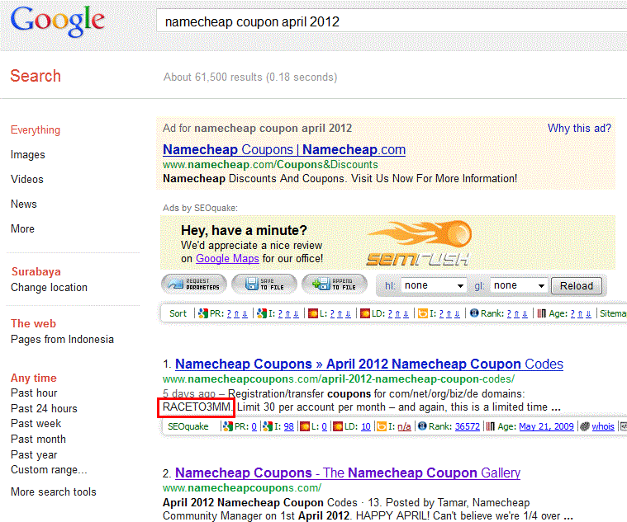
Task: Sort Google Index descending with down arrow
Action: [297, 314]
